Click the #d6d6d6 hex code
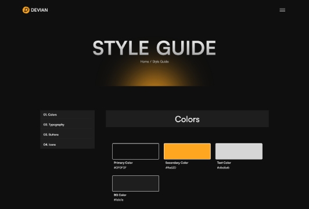This screenshot has height=209, width=309. (x=223, y=168)
